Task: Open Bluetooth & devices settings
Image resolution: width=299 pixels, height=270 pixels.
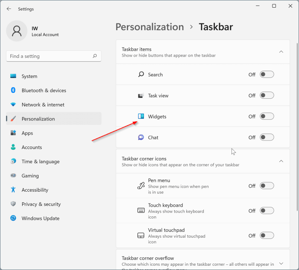Action: click(54, 90)
